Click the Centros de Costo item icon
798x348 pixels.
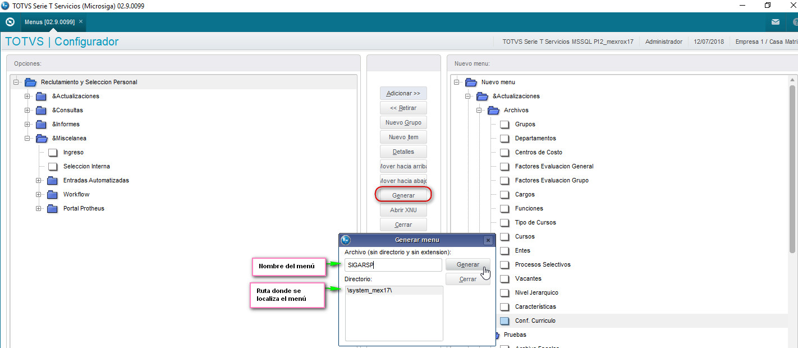tap(505, 152)
